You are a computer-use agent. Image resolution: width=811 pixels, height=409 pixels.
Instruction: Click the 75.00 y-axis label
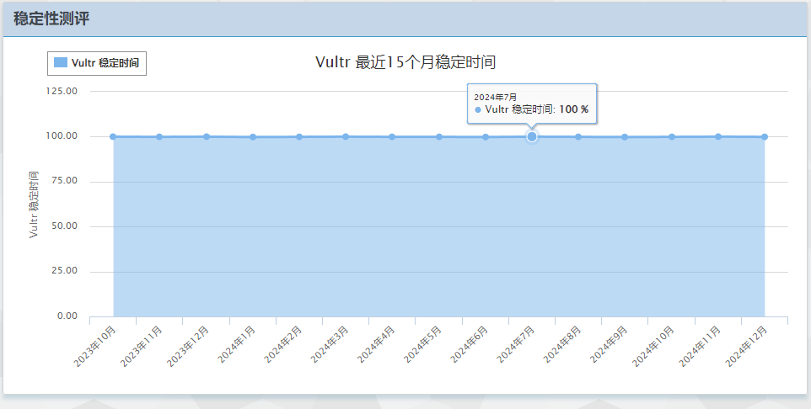[x=64, y=181]
